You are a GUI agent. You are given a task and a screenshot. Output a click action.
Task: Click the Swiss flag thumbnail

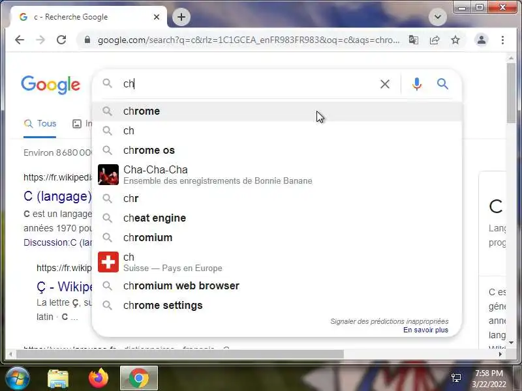[108, 262]
